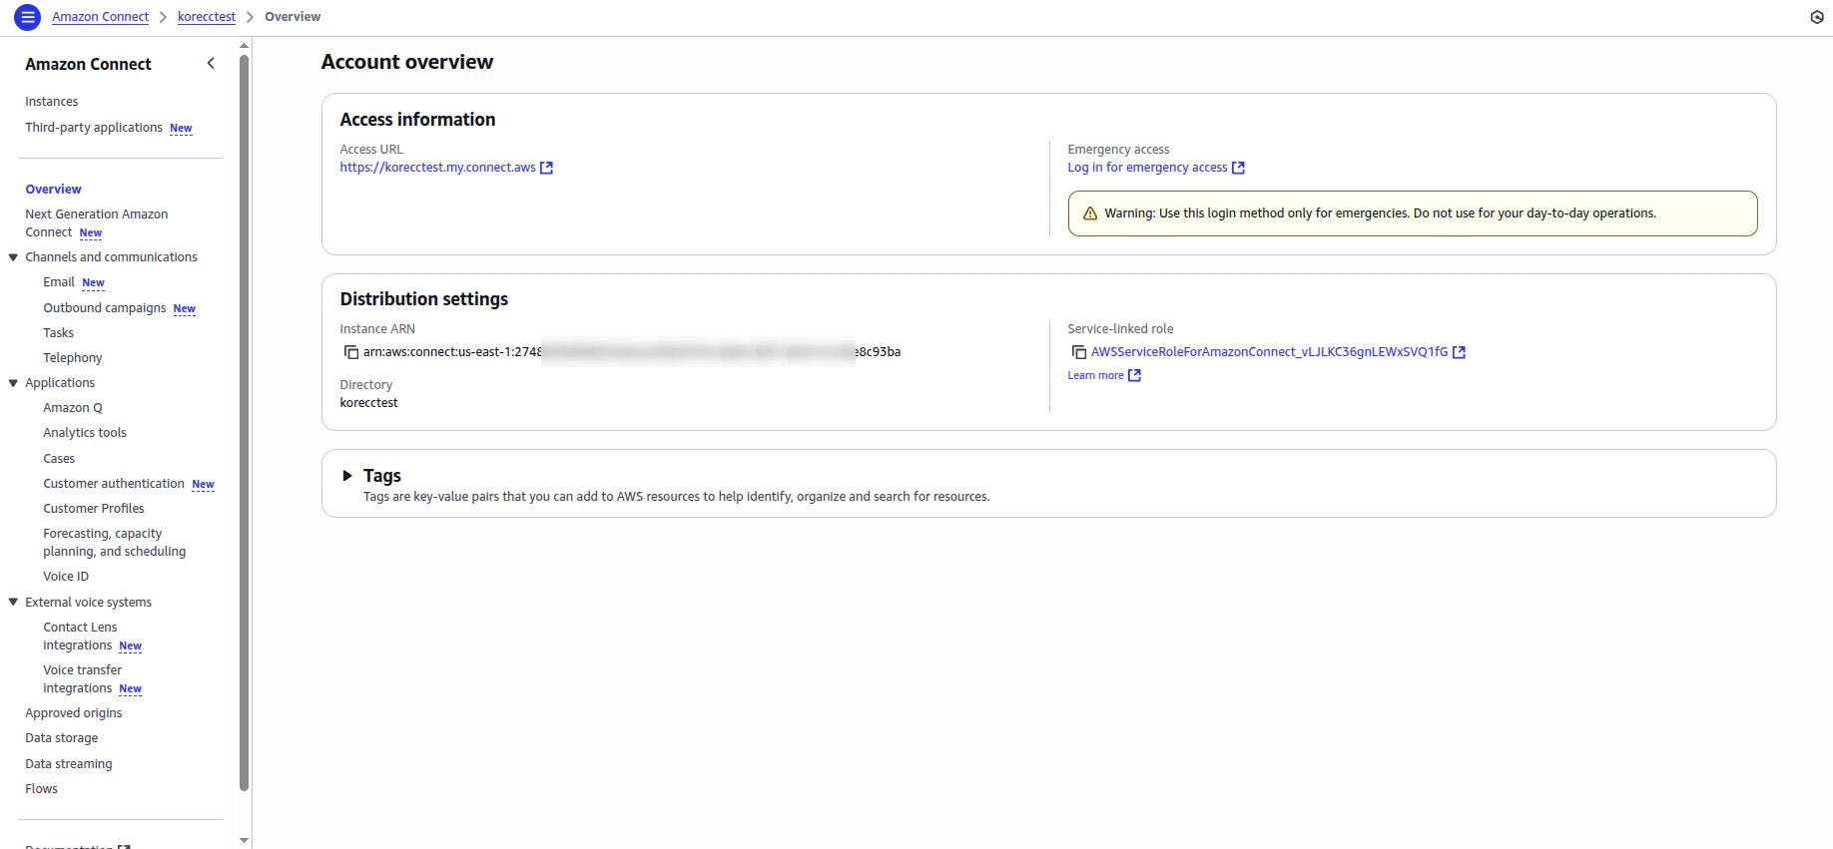Click Log in for emergency access
This screenshot has height=849, width=1833.
1147,168
